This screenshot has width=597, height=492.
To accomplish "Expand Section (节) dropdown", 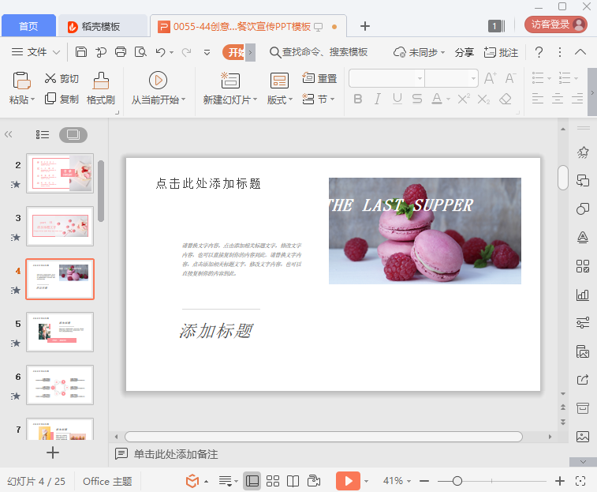I will 332,100.
